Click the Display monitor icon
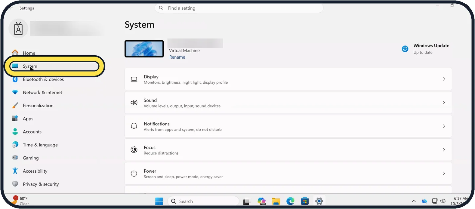The height and width of the screenshot is (209, 475). point(134,79)
